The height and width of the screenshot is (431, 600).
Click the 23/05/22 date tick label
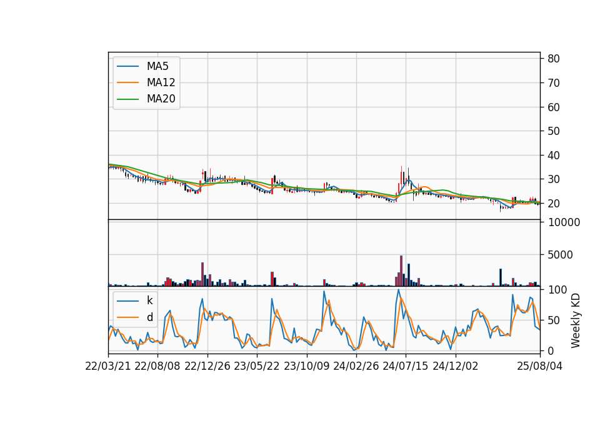coord(257,366)
